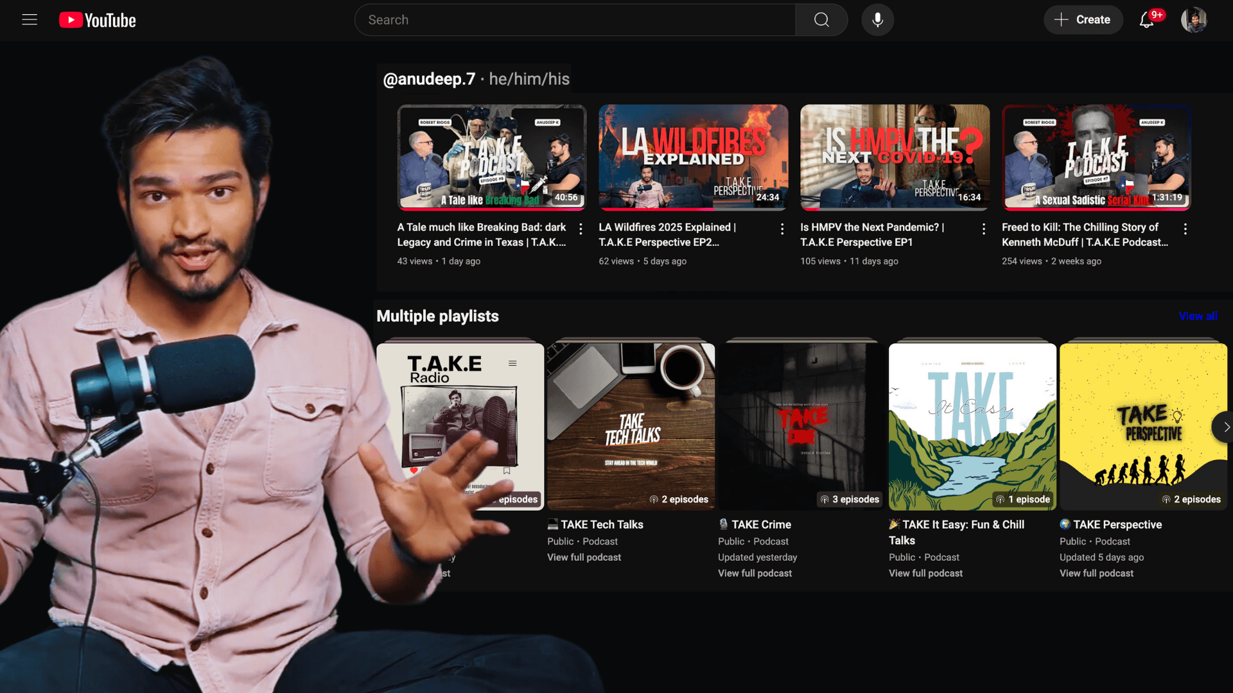The width and height of the screenshot is (1233, 693).
Task: Open TAKE It Easy playlist cover
Action: (972, 427)
